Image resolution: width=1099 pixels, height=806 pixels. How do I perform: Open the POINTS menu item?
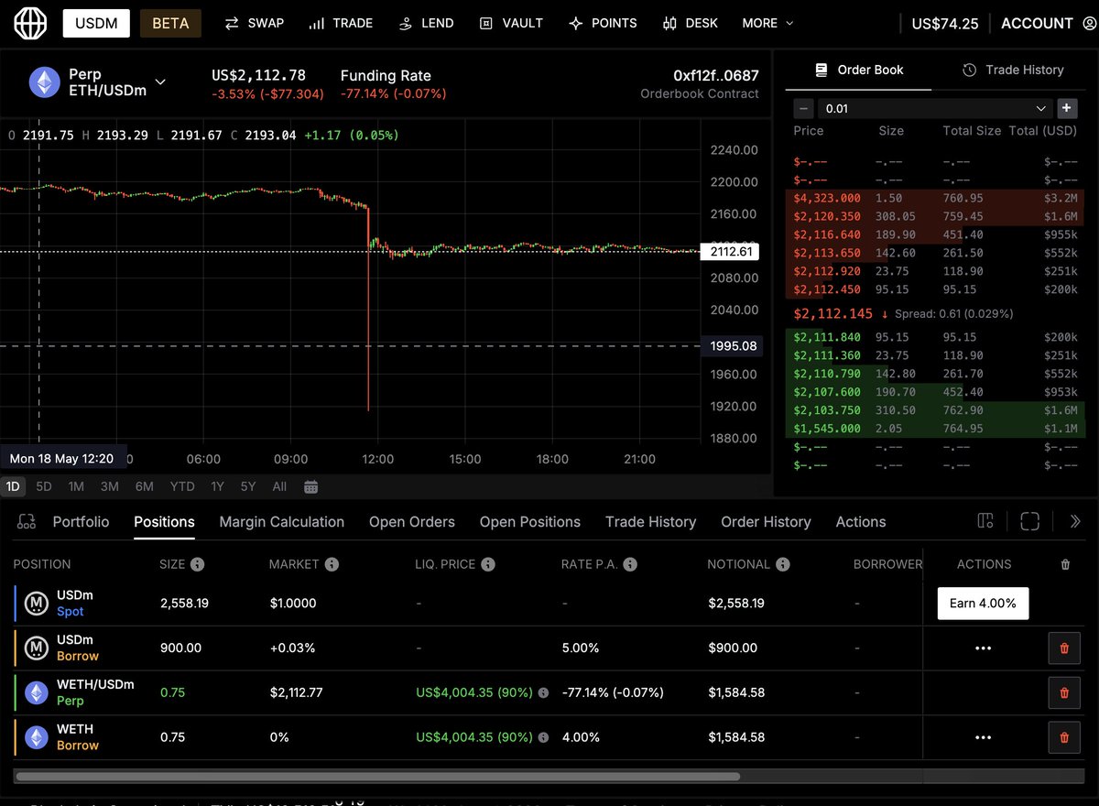point(603,23)
